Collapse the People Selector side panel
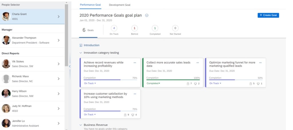The image size is (293, 130). tap(70, 66)
